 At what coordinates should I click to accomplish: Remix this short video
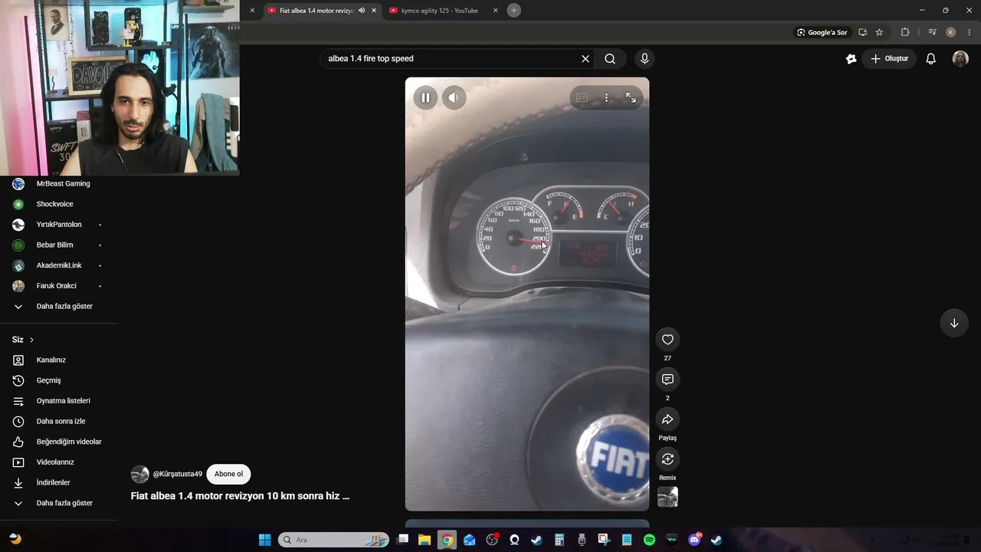pos(668,459)
